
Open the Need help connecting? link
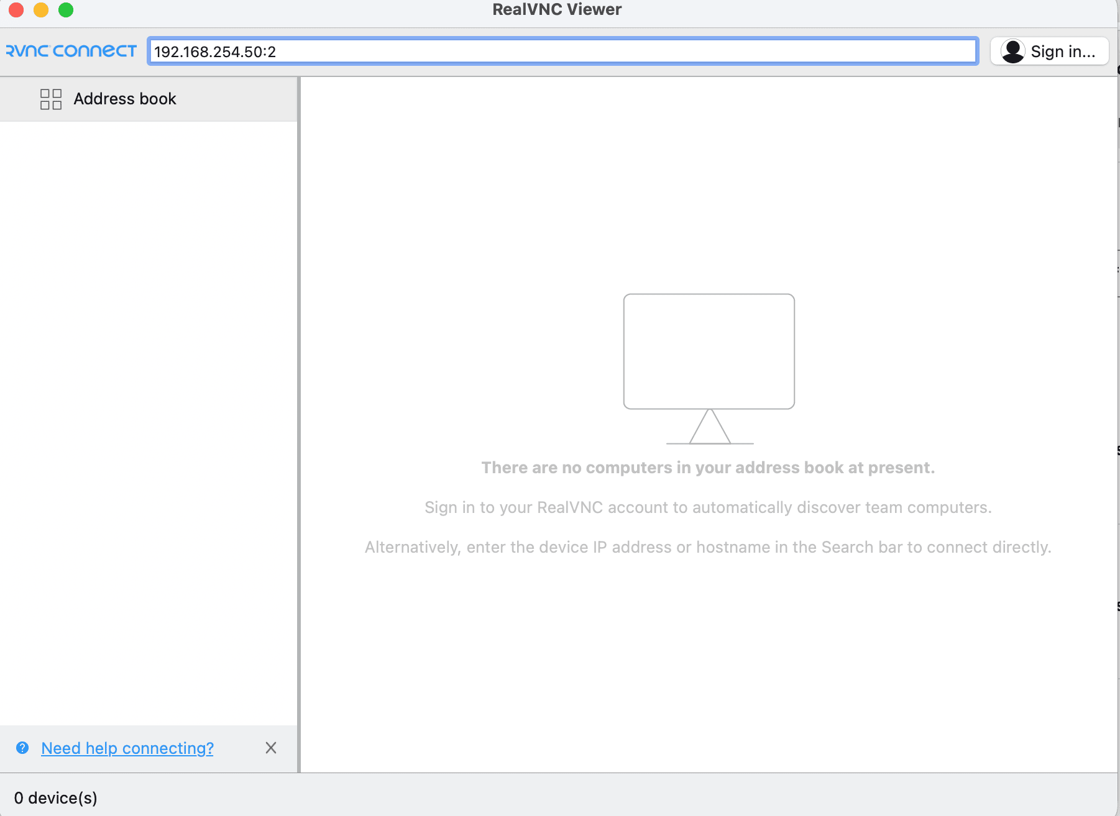point(127,748)
